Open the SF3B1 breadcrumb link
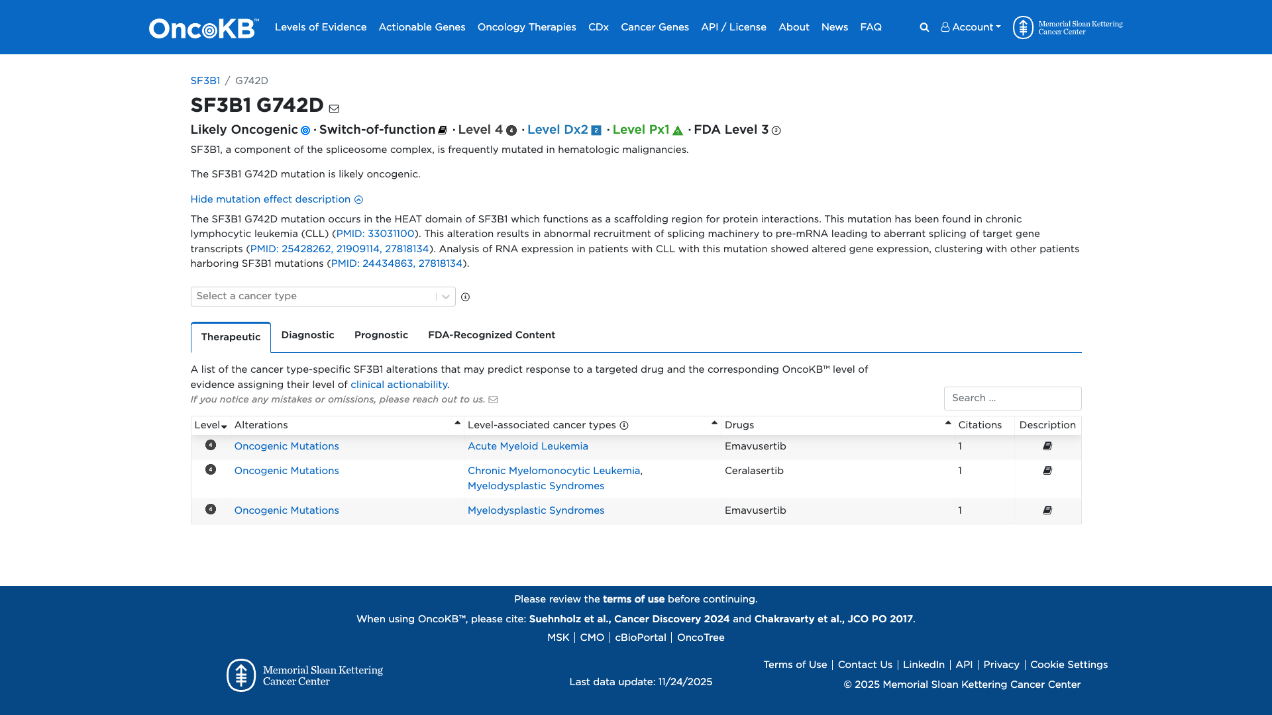1272x715 pixels. (205, 80)
